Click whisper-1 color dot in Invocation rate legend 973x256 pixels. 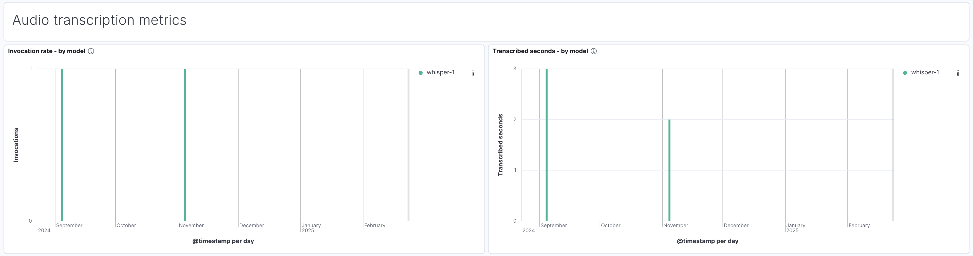[x=420, y=73]
